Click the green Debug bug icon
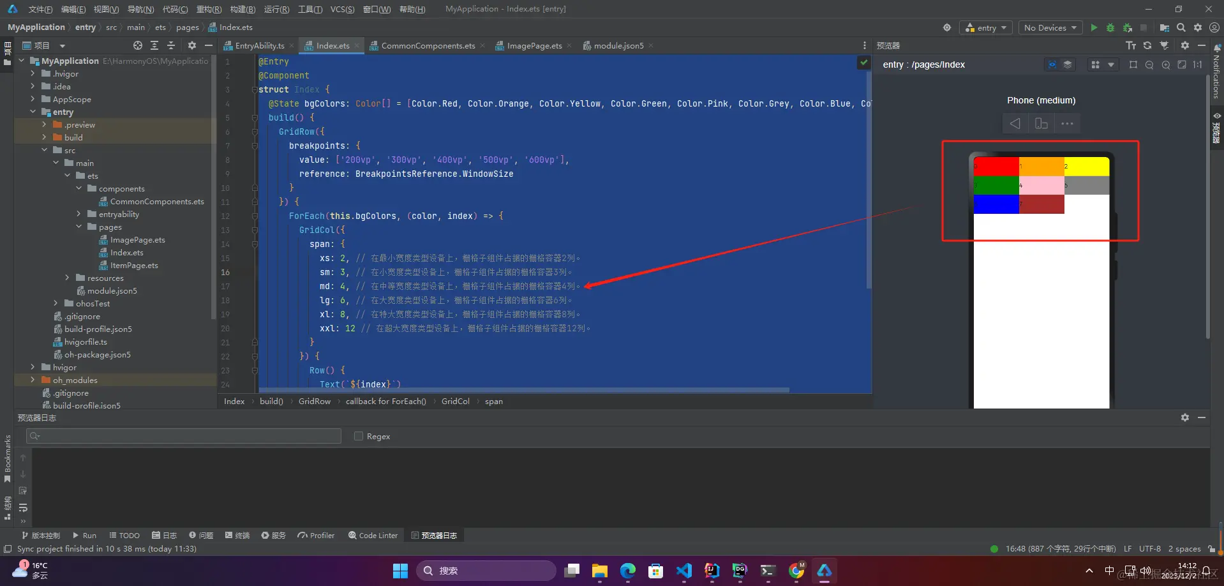This screenshot has width=1224, height=586. pyautogui.click(x=1110, y=27)
